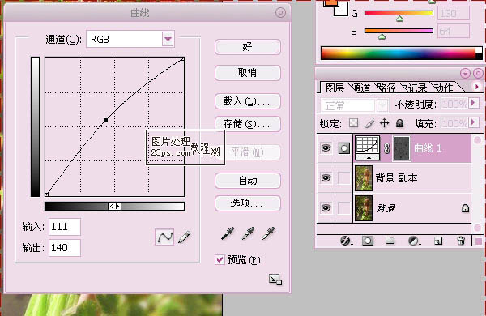The height and width of the screenshot is (316, 486).
Task: Click the 好 OK button
Action: [248, 47]
